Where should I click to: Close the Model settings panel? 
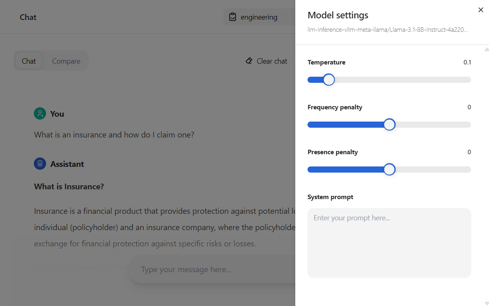pos(480,10)
